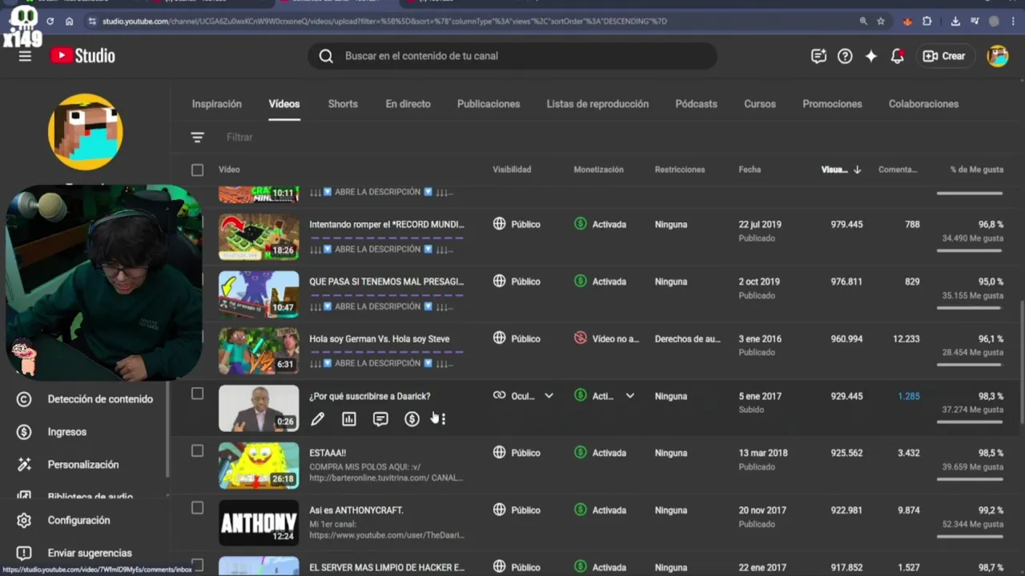Switch to the Pódcasts tab

tap(696, 104)
